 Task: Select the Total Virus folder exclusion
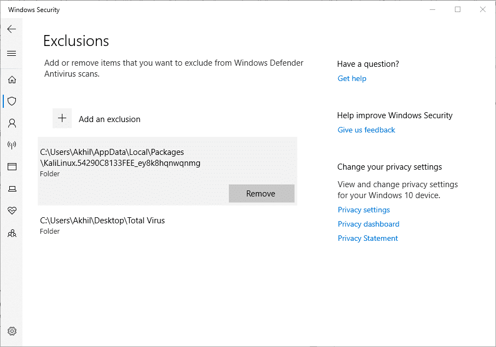(102, 225)
